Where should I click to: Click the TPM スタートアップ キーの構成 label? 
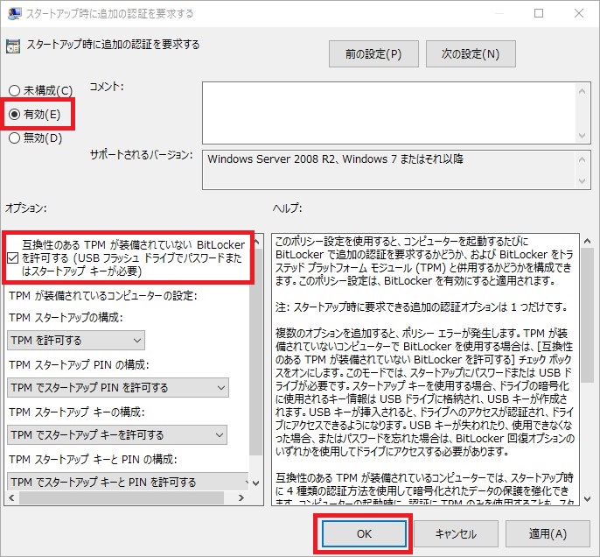point(77,412)
